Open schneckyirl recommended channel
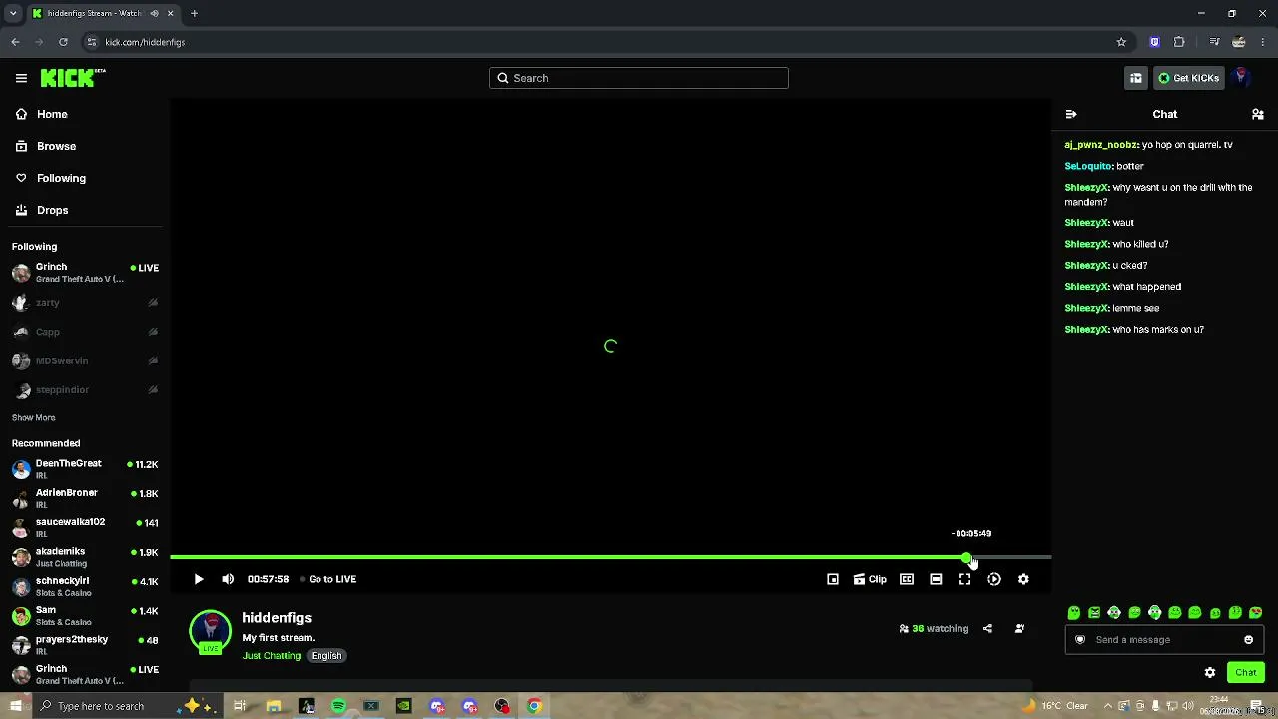 (84, 586)
